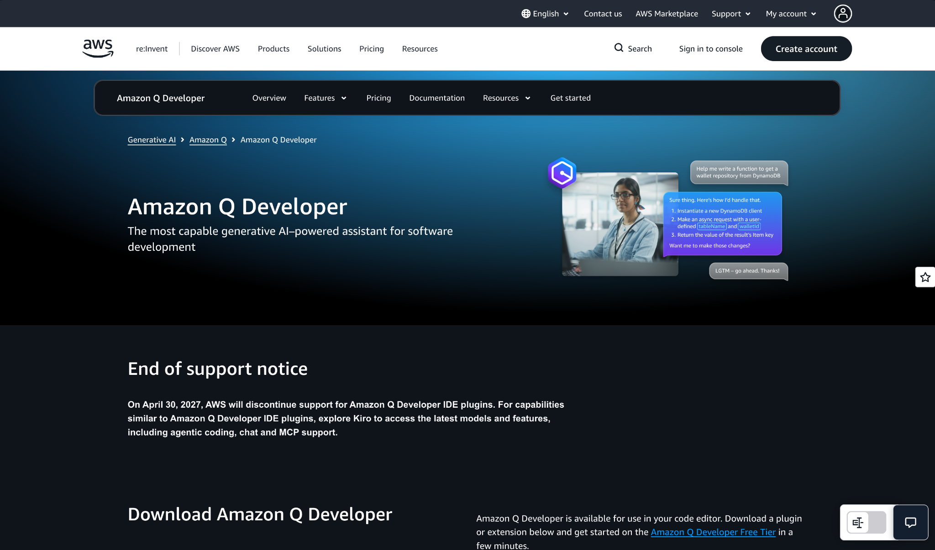The height and width of the screenshot is (550, 935).
Task: Click the Amazon Q hexagon logo
Action: point(562,173)
